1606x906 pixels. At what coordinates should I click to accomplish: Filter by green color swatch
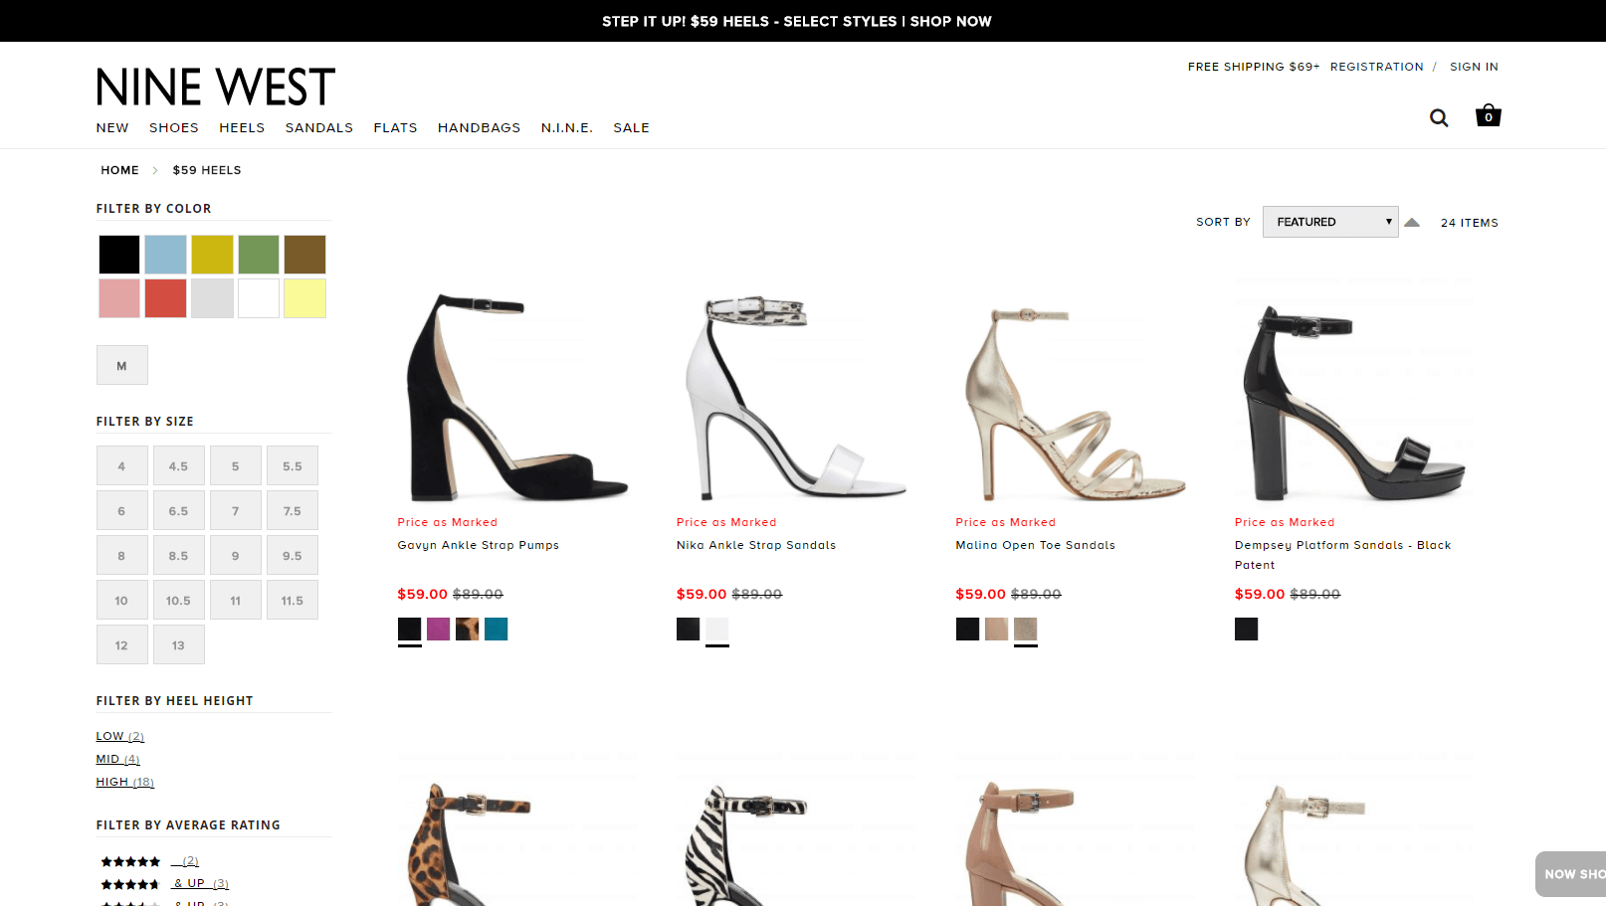coord(259,255)
